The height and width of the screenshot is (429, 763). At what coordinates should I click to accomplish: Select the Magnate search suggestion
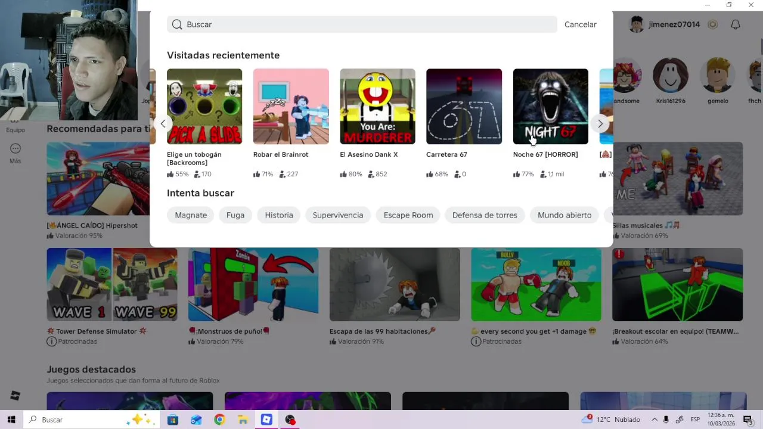[191, 215]
